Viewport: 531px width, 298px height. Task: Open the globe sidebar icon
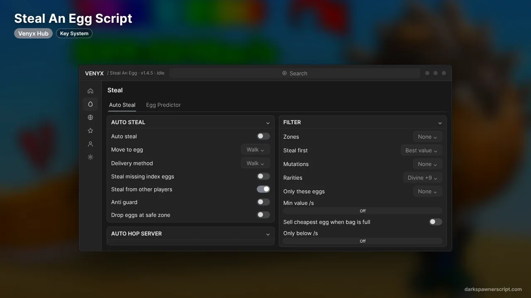tap(90, 118)
